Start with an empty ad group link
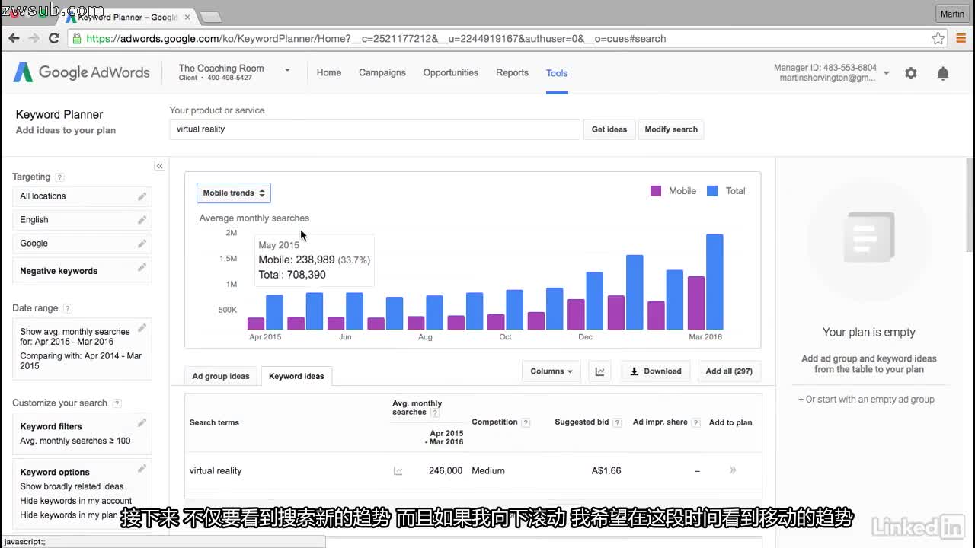This screenshot has width=975, height=548. pos(866,400)
